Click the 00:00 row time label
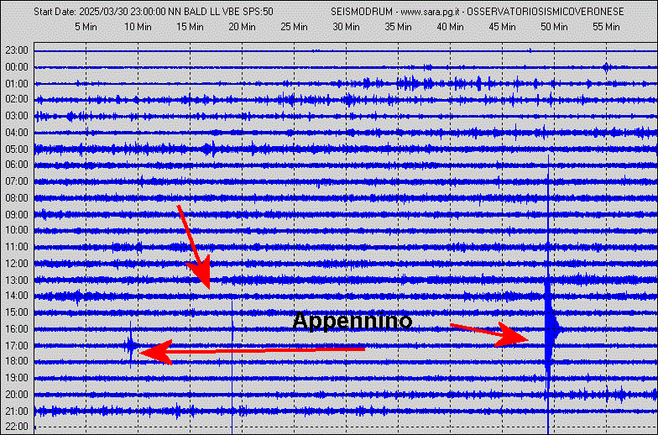Viewport: 658px width, 435px height. (x=17, y=67)
